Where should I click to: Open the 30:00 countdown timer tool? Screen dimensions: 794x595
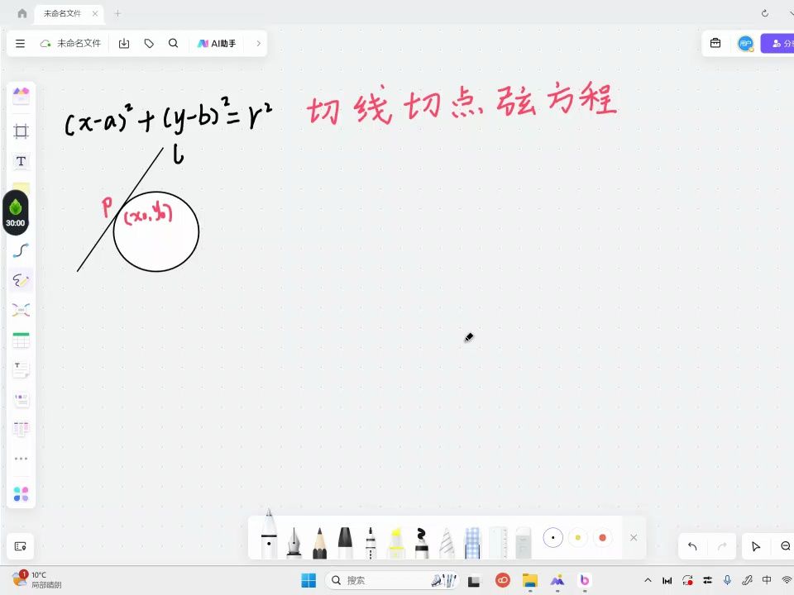(x=16, y=211)
